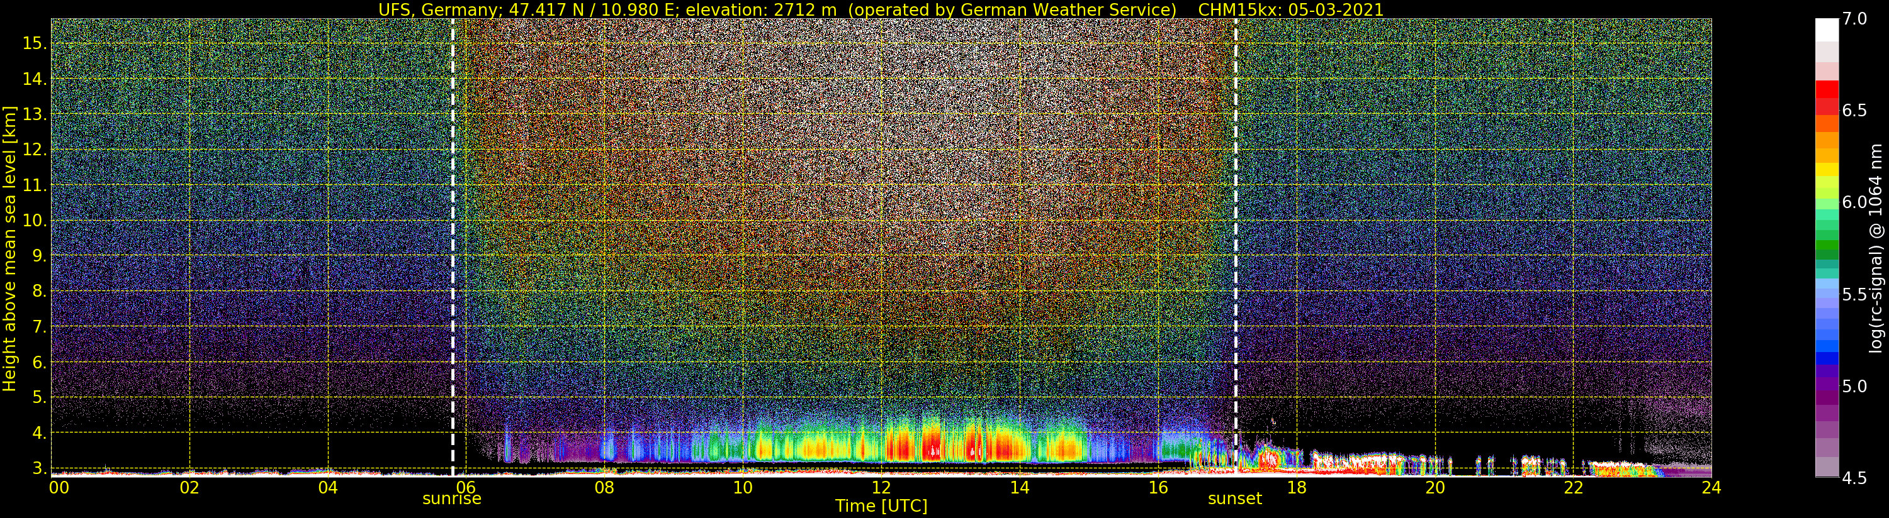1889x518 pixels.
Task: Click the 12 hour tick on time axis
Action: tap(881, 487)
